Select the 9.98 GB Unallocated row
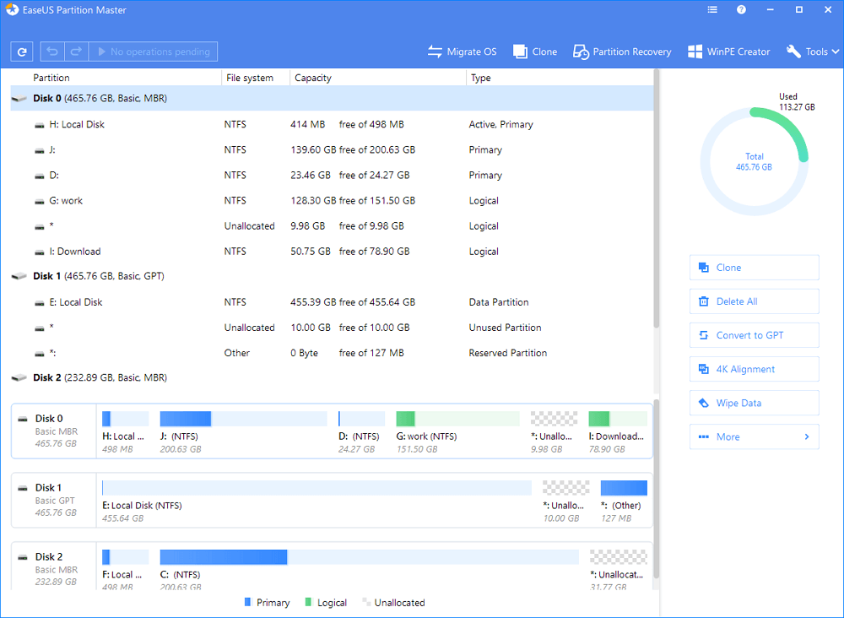844x618 pixels. [x=332, y=226]
